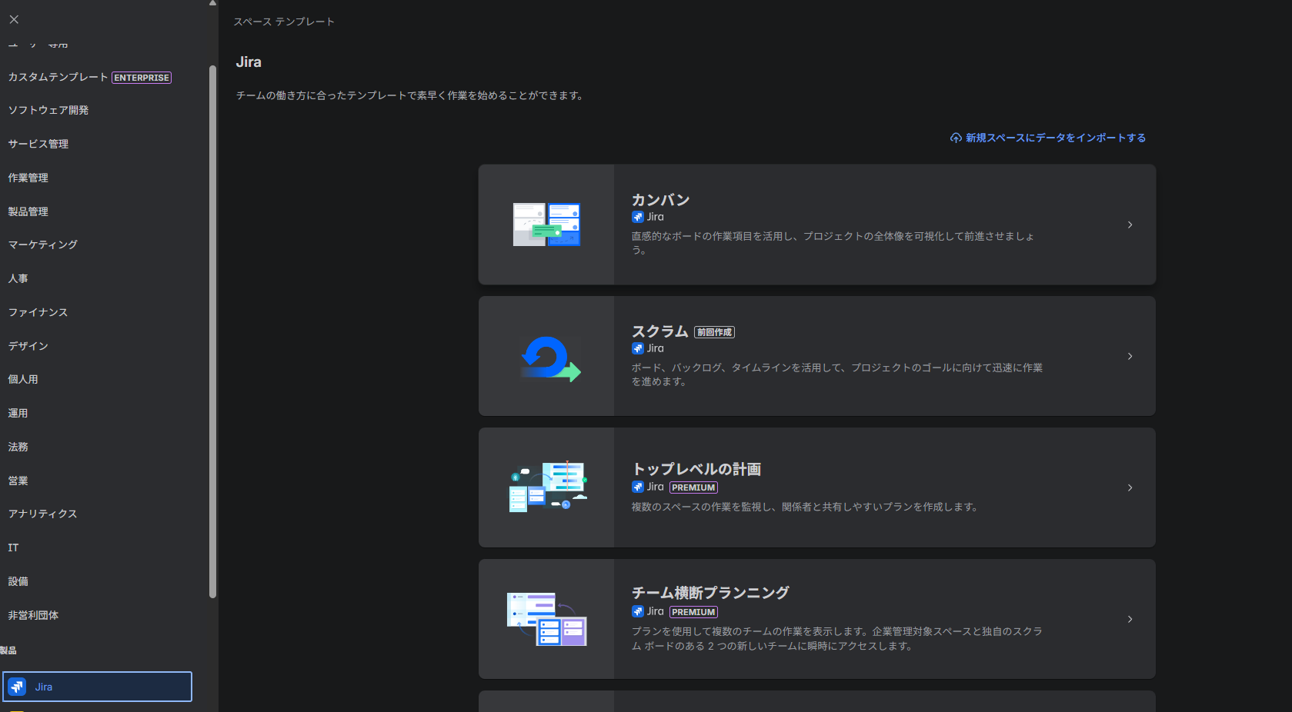The width and height of the screenshot is (1292, 712).
Task: Expand the チーム横断プランニング card chevron
Action: 1130,619
